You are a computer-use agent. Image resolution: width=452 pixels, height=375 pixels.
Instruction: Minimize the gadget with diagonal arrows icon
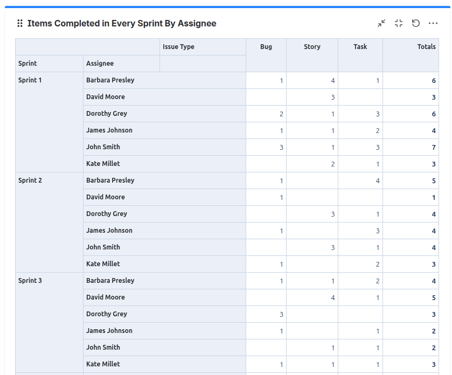[x=381, y=23]
